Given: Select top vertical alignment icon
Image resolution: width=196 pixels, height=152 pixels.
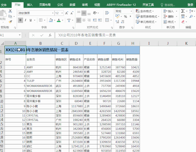Looking at the screenshot, I should pyautogui.click(x=79, y=12).
